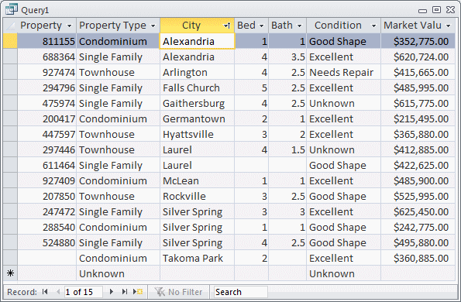The height and width of the screenshot is (302, 461).
Task: Close the Query1 window
Action: coord(450,10)
